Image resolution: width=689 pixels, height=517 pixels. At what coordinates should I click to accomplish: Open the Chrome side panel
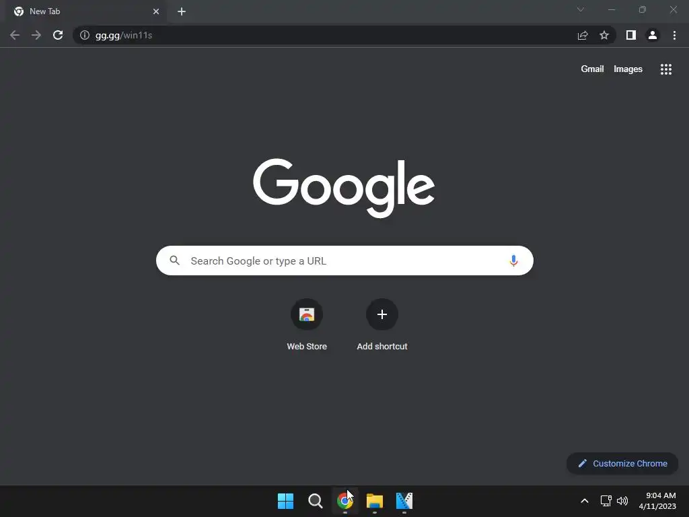(631, 35)
